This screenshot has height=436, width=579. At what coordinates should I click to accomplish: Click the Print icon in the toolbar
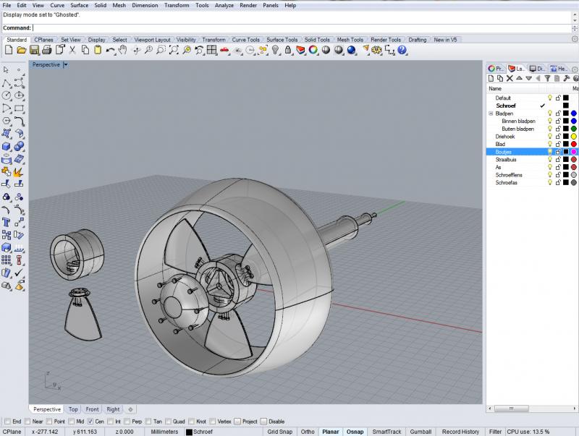(x=47, y=50)
